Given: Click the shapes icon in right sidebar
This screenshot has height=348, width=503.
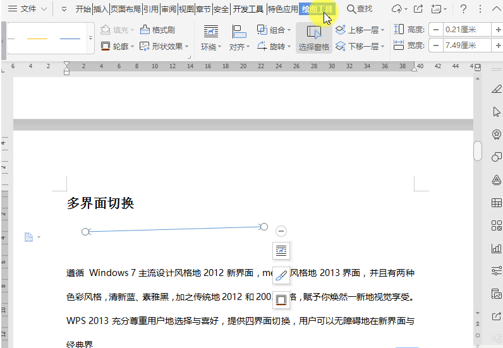Looking at the screenshot, I should pos(497,157).
